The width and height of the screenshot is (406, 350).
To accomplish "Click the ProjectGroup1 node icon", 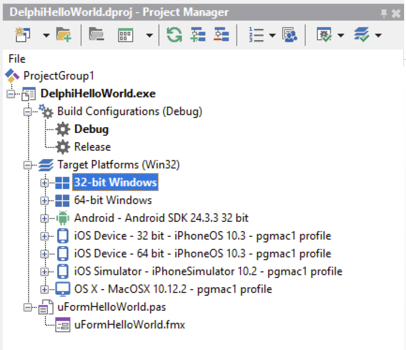I will pyautogui.click(x=12, y=76).
